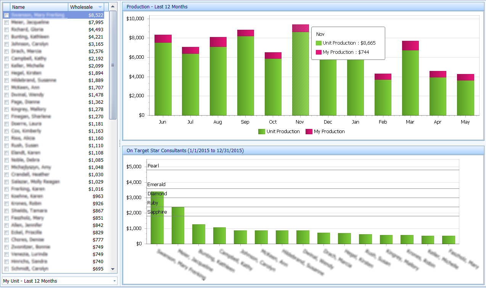The height and width of the screenshot is (288, 486).
Task: Select the tallest bar in Star Consultants chart
Action: point(156,217)
